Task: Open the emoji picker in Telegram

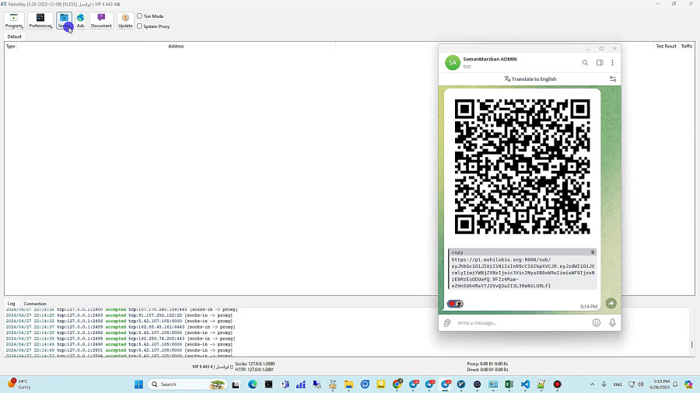Action: [x=596, y=322]
